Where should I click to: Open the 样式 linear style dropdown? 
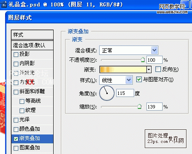129,80
